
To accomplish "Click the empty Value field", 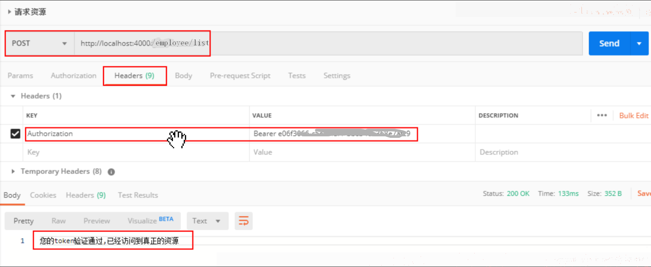I will 362,152.
